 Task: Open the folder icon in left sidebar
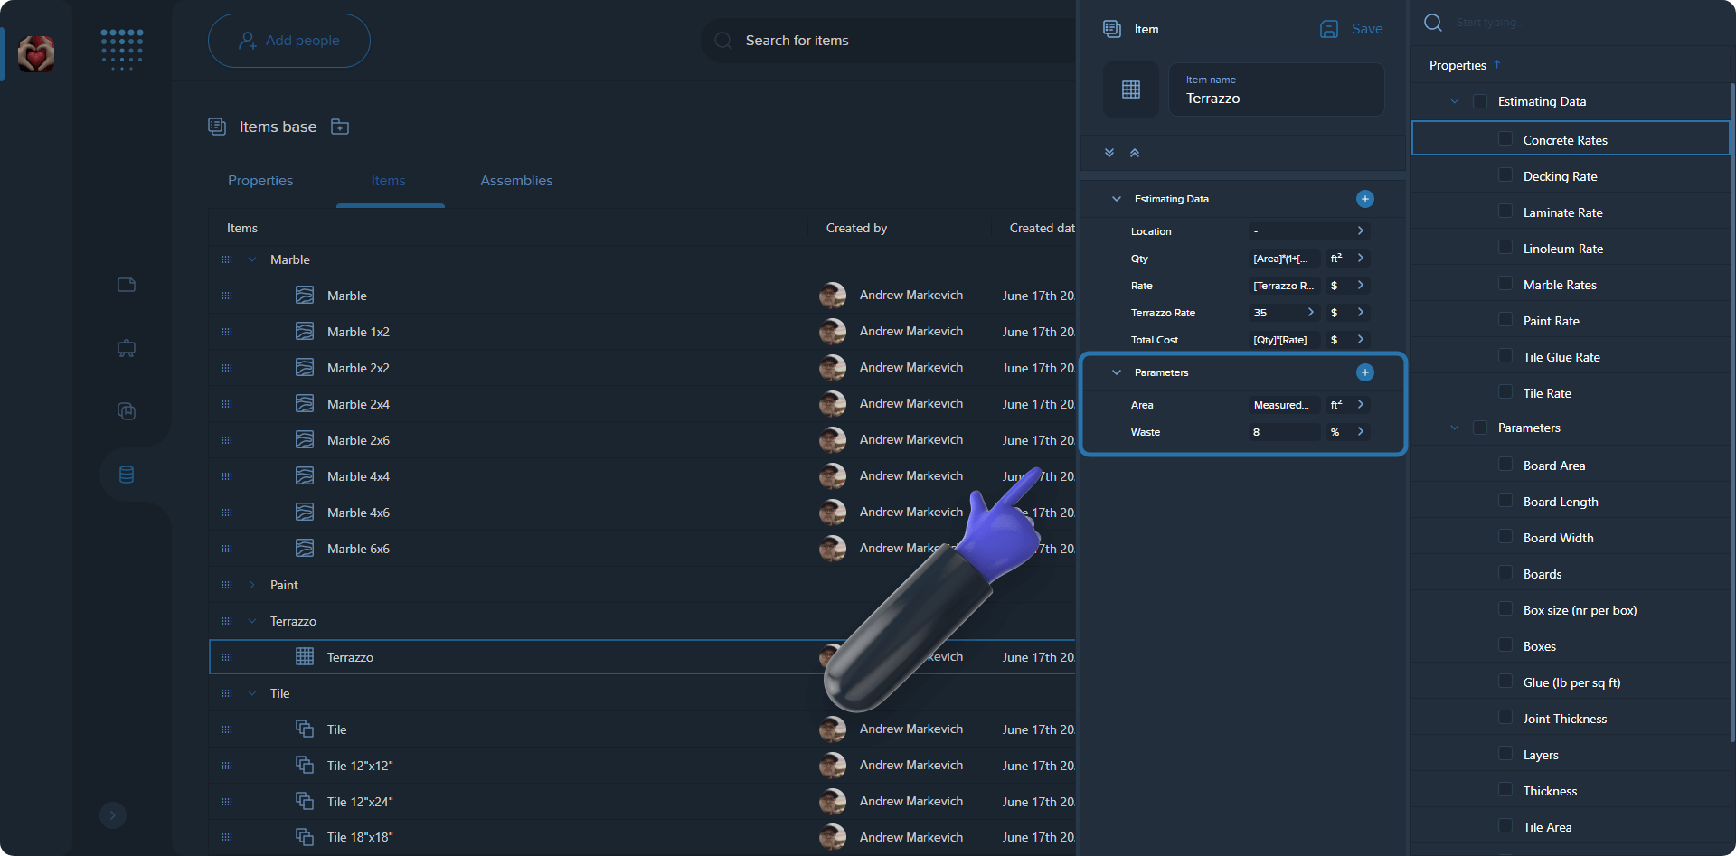click(127, 285)
